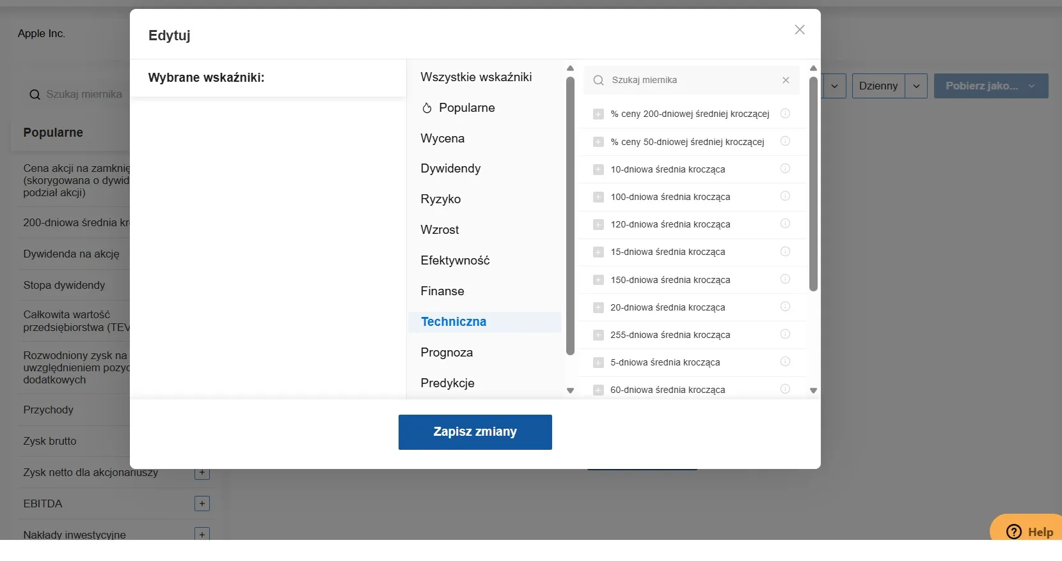Click info icon for 20-dniowa średnia krocząca
This screenshot has width=1062, height=561.
(x=785, y=307)
